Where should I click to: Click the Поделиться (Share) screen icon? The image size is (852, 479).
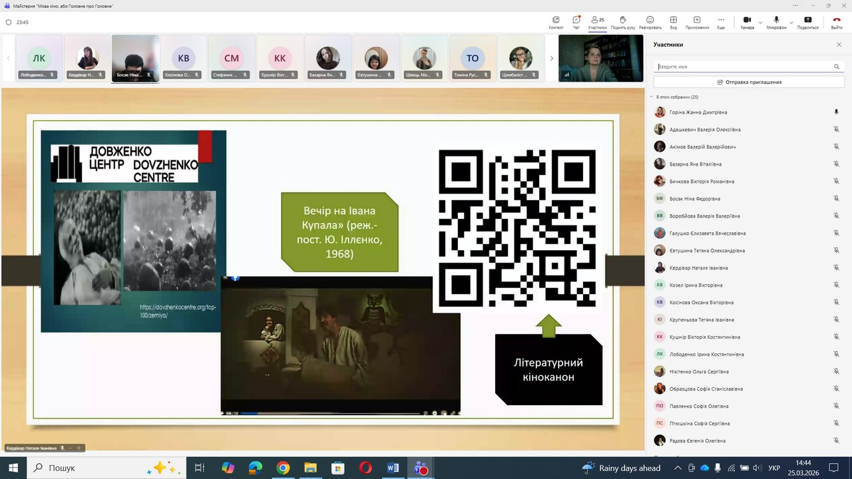807,22
